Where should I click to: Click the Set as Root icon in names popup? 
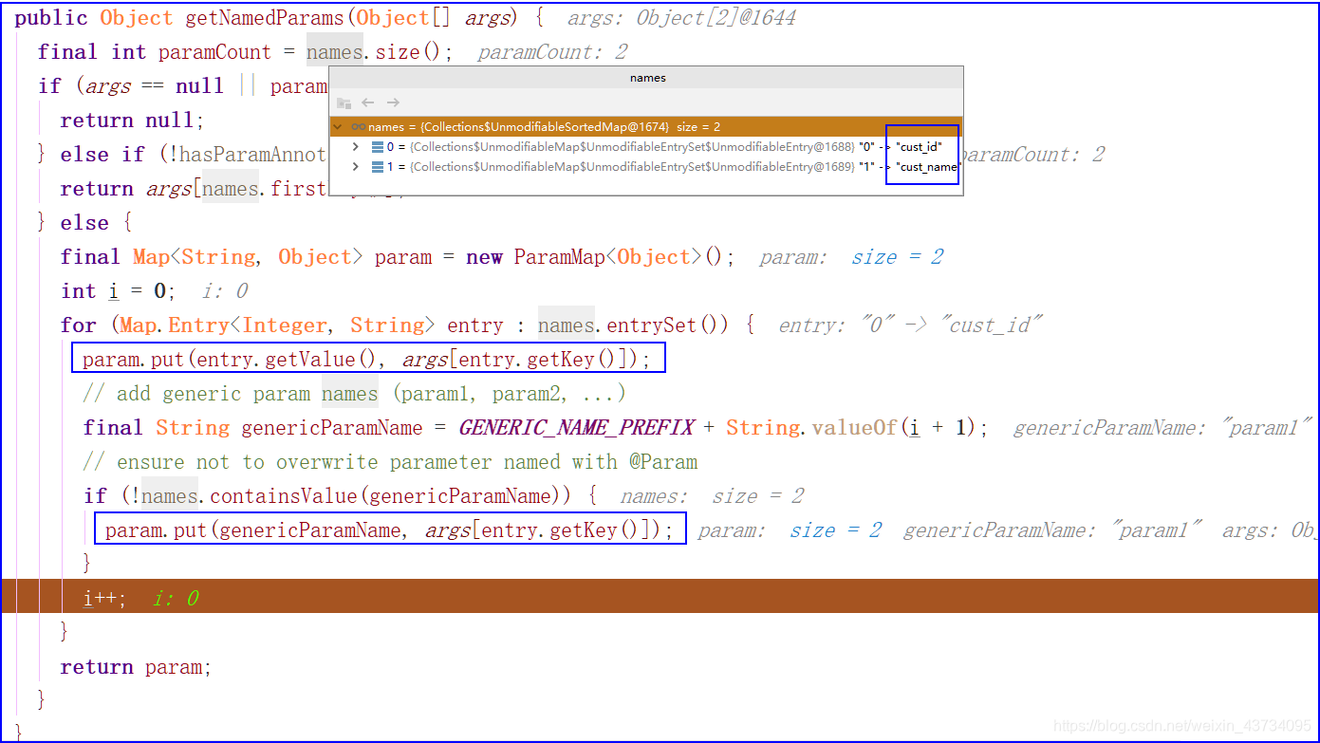point(344,102)
